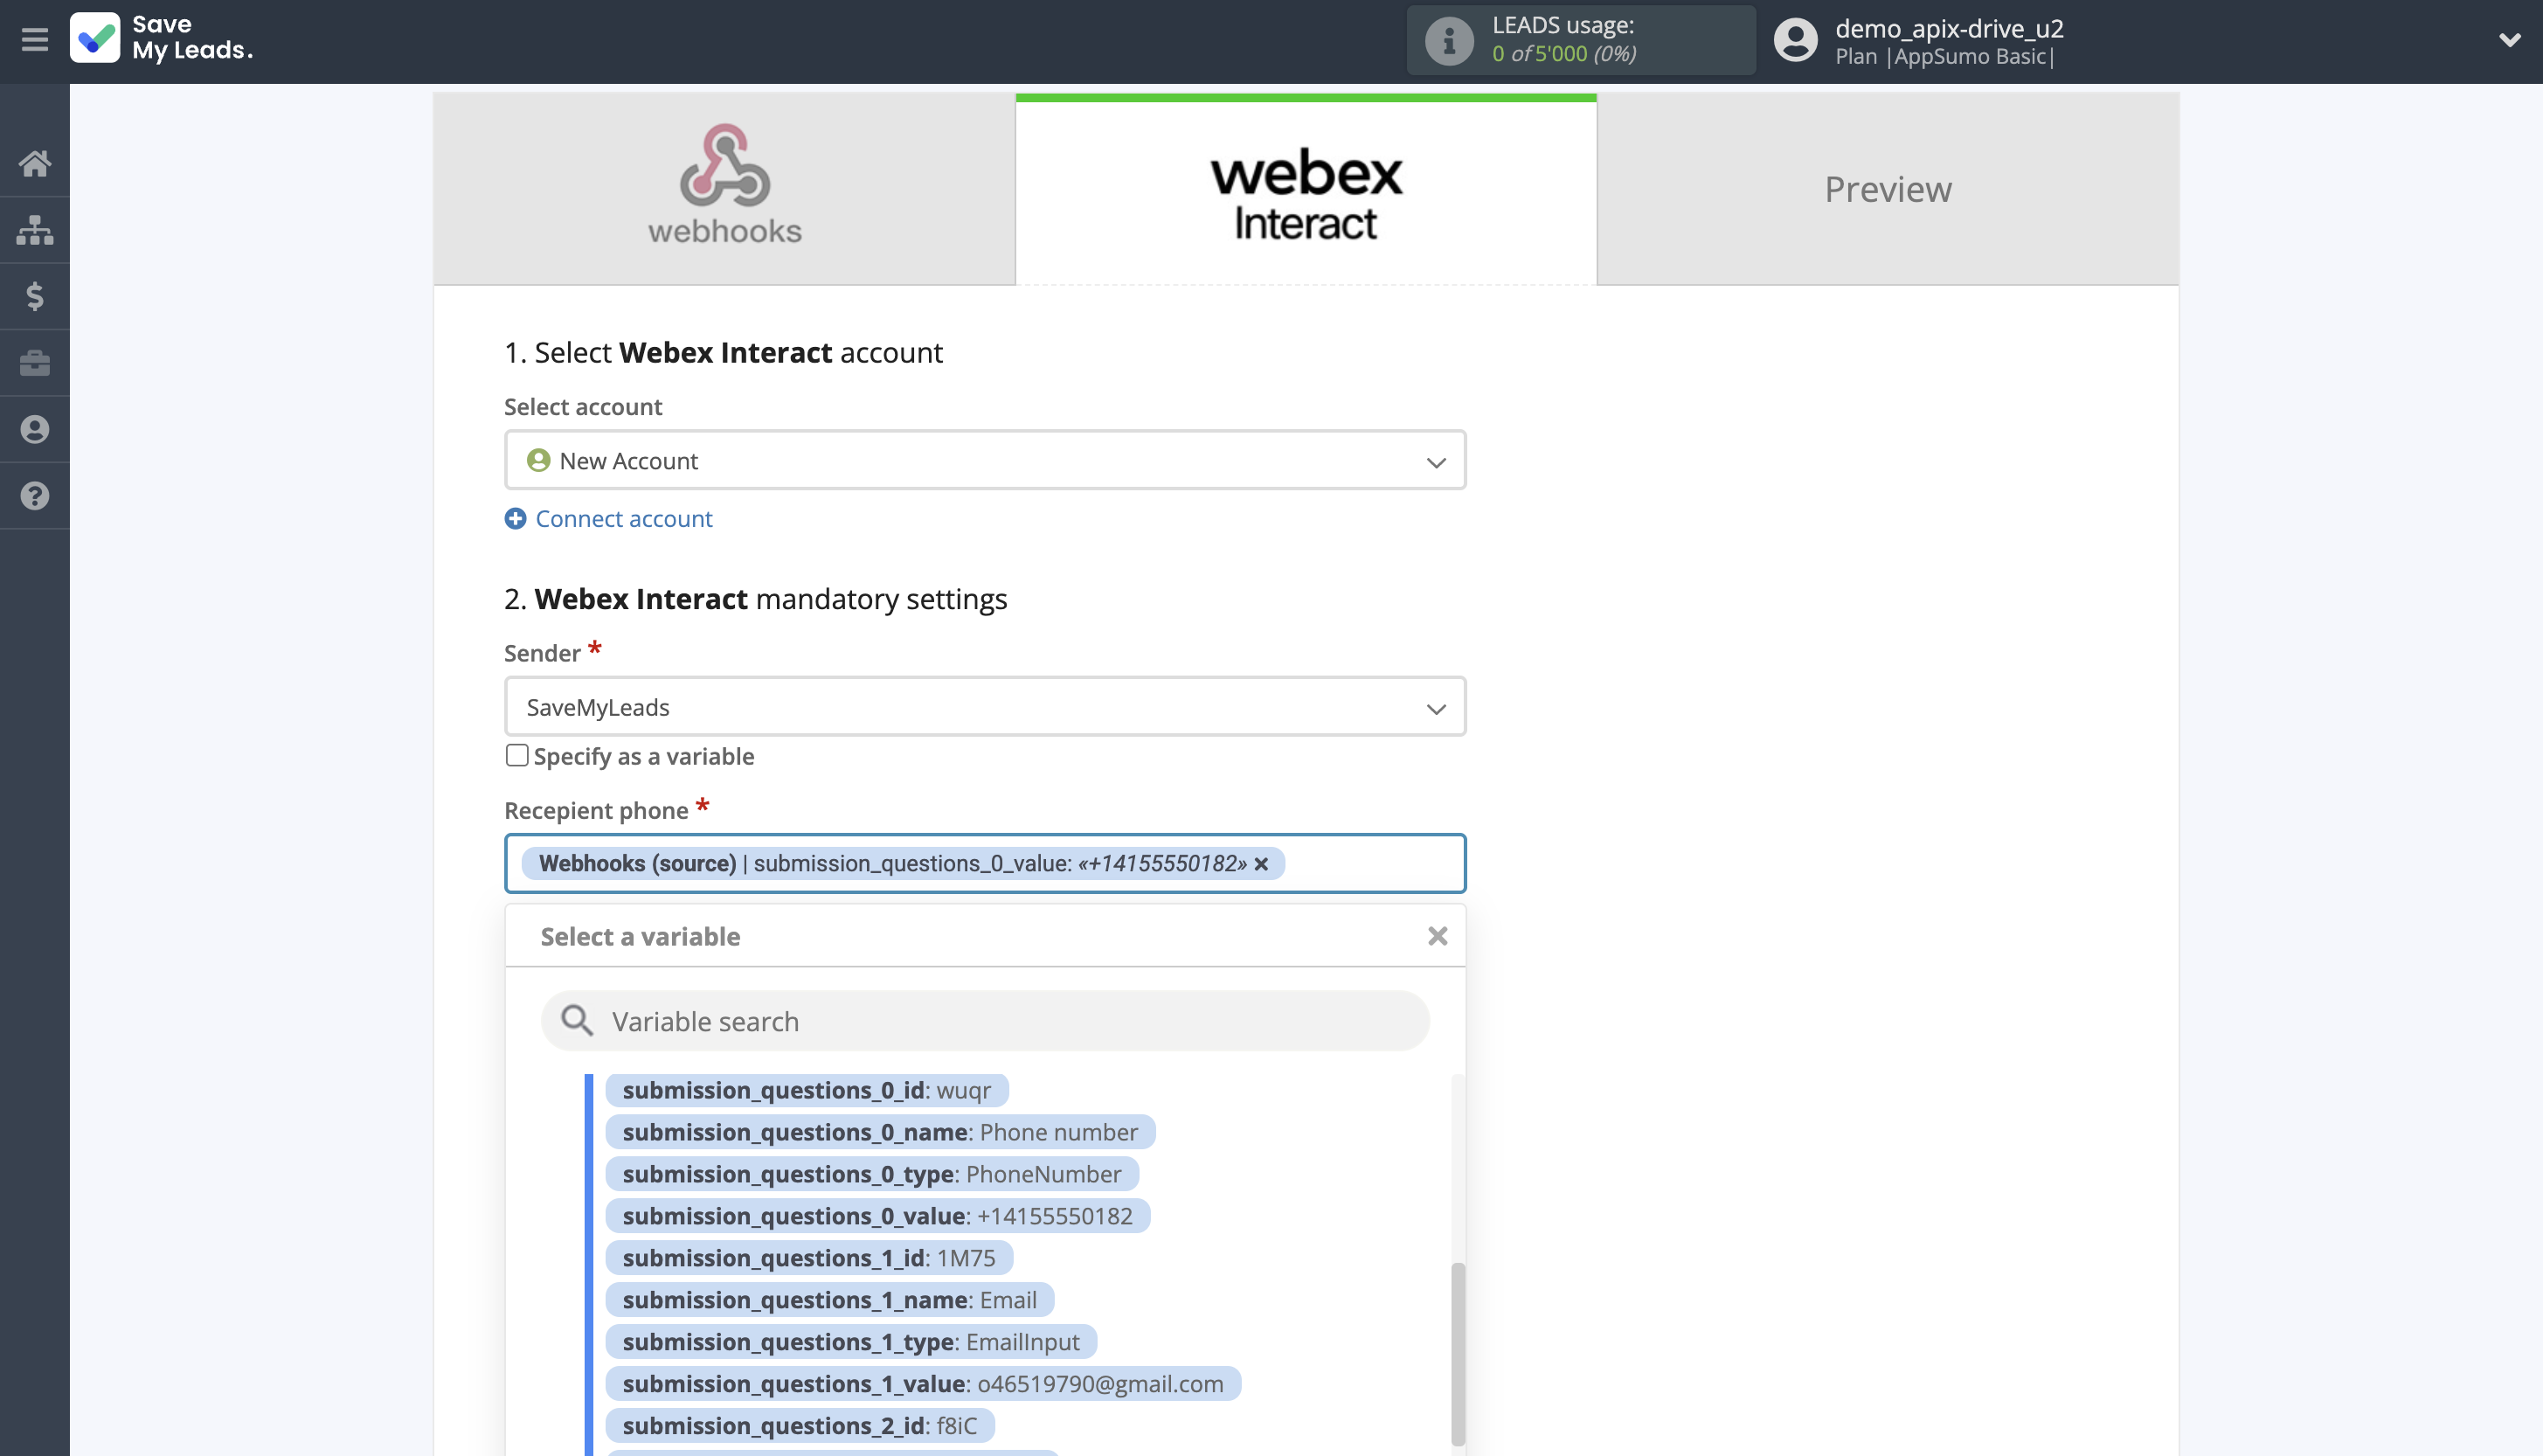Click the LEADS usage info icon
Screen dimensions: 2543x1456
(x=1448, y=40)
